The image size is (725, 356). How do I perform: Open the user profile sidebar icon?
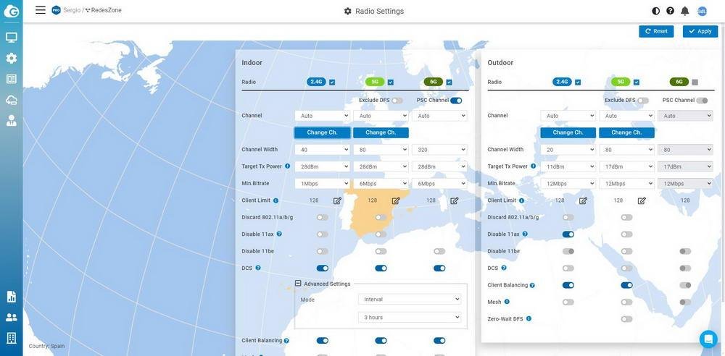click(11, 121)
